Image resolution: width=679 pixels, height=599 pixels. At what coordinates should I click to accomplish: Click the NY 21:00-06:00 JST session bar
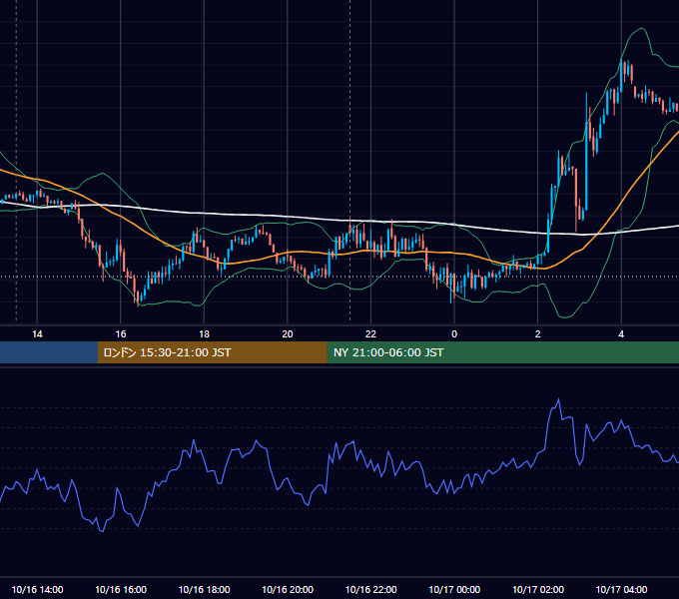click(x=502, y=352)
